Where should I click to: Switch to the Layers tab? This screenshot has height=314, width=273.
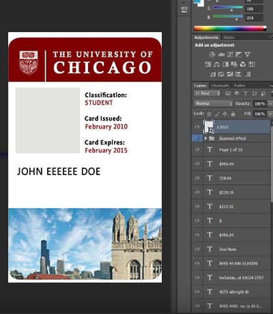[201, 86]
